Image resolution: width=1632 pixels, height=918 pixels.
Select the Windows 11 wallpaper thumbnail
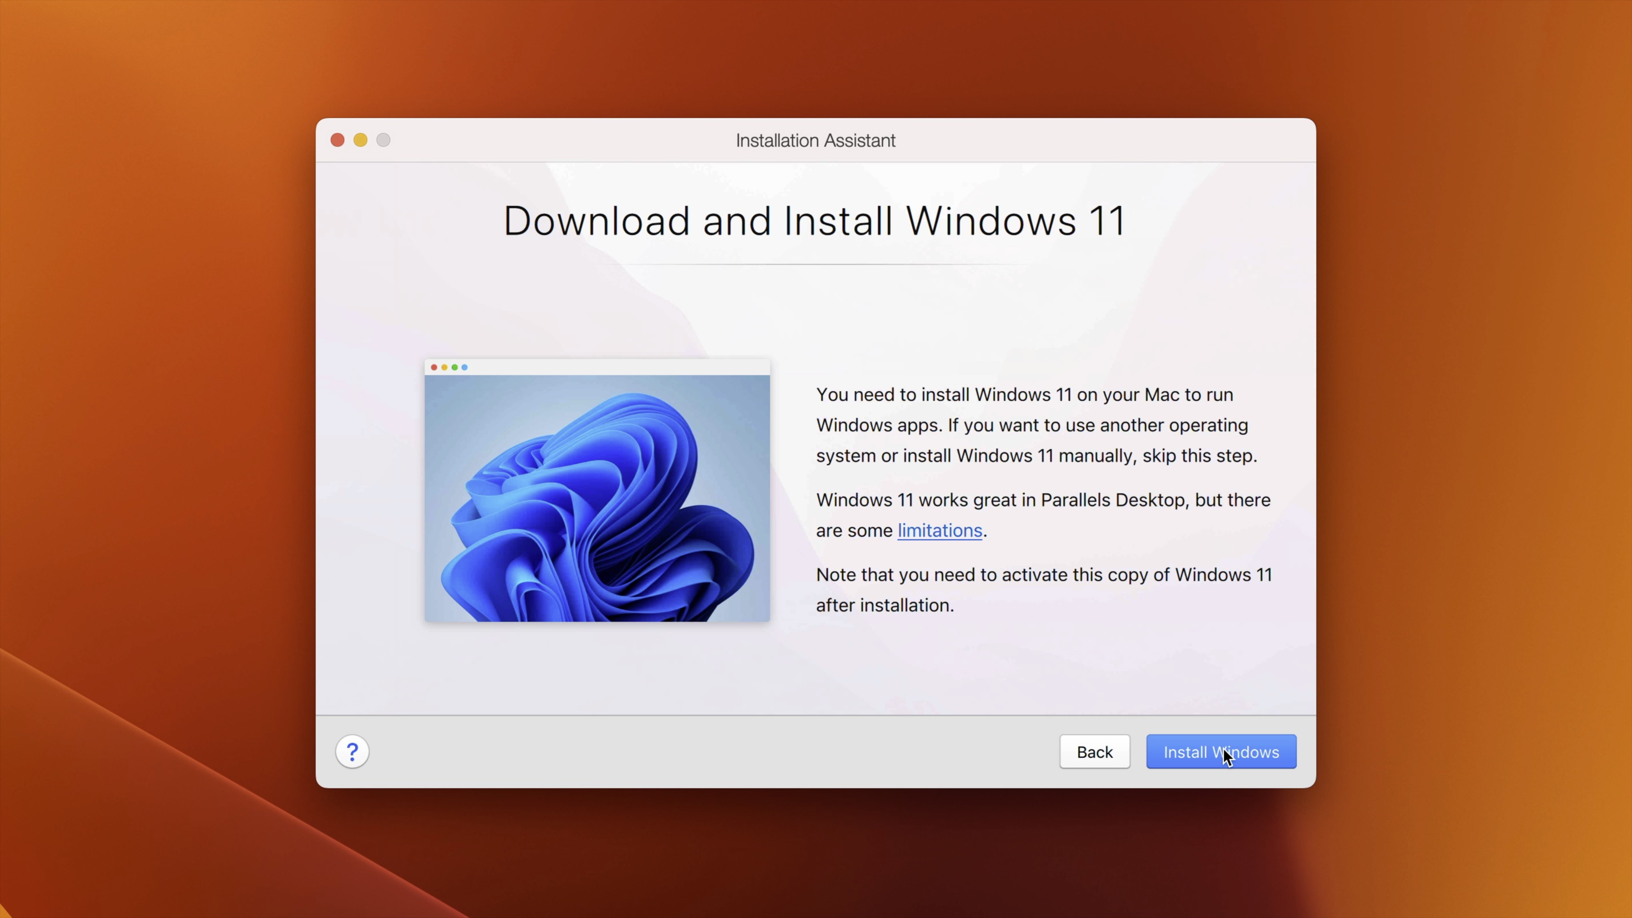(596, 497)
